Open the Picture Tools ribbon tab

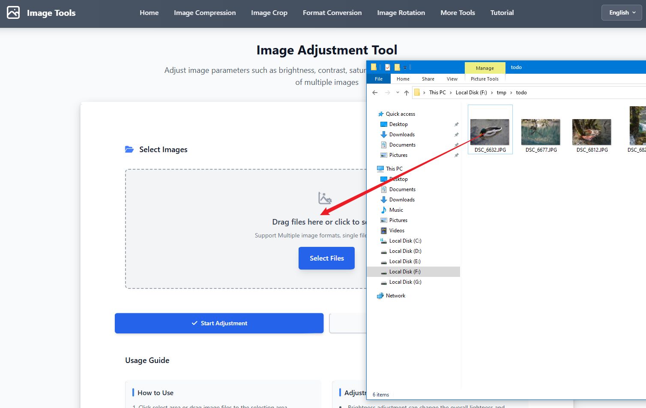484,79
